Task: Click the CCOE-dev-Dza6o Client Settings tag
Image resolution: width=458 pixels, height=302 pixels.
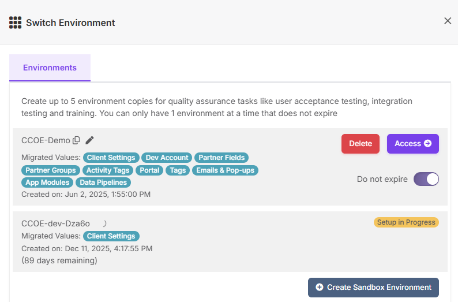Action: 111,236
